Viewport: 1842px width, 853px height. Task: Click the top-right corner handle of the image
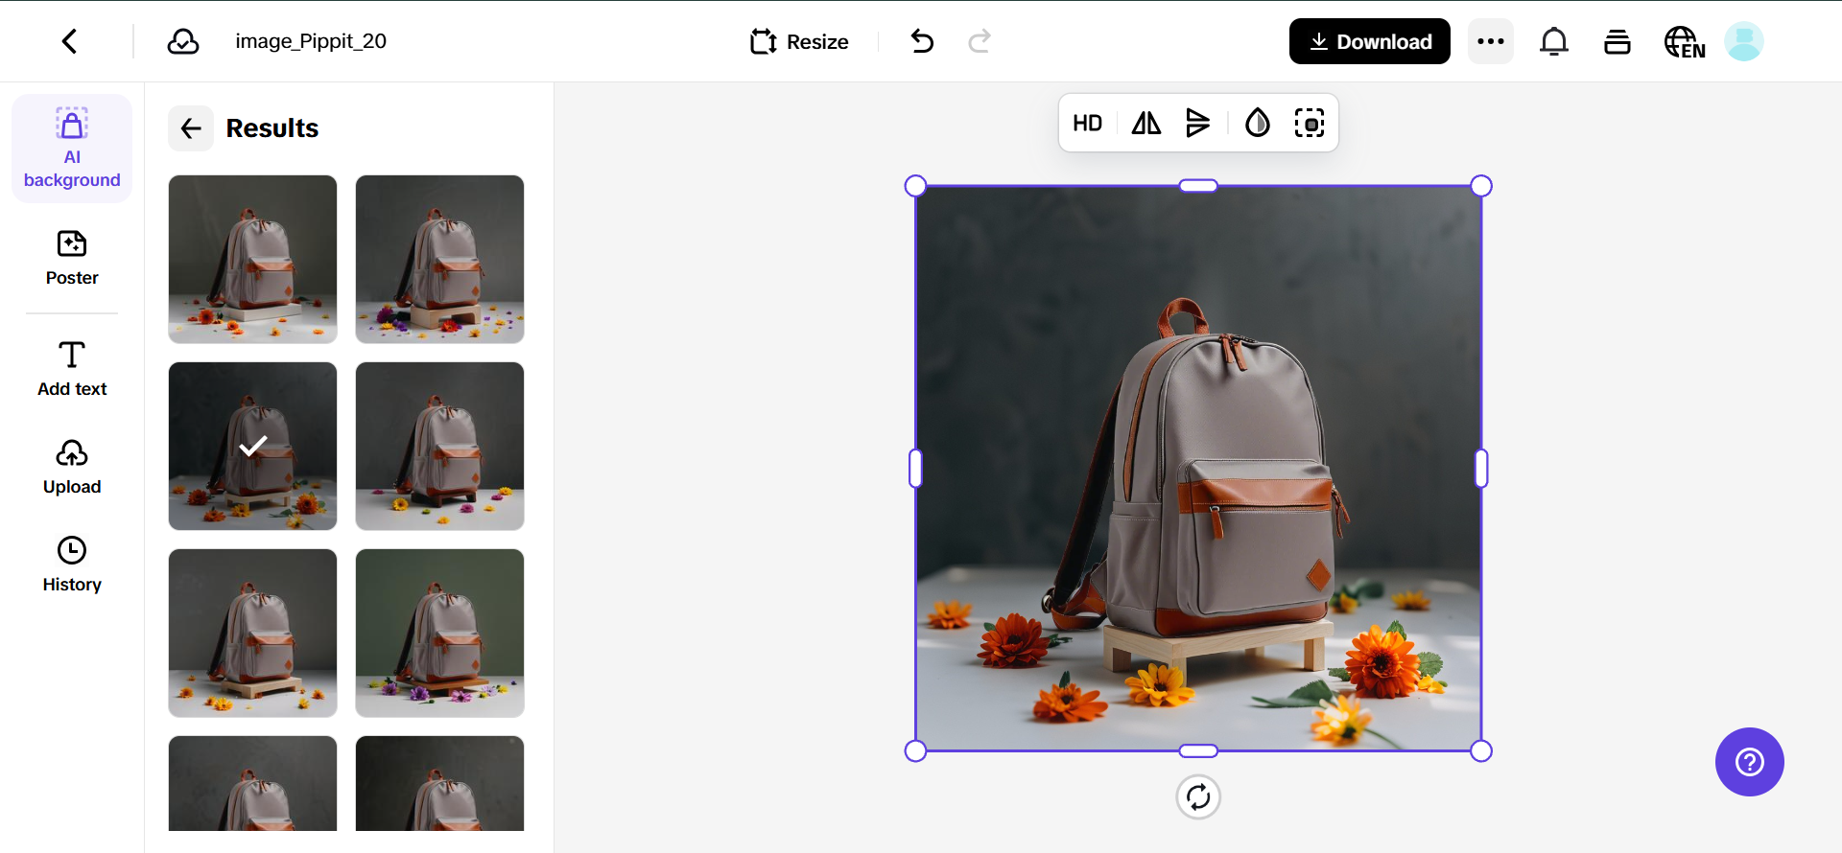click(1481, 186)
